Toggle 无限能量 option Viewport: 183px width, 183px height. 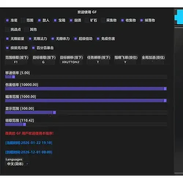click(x=7, y=39)
